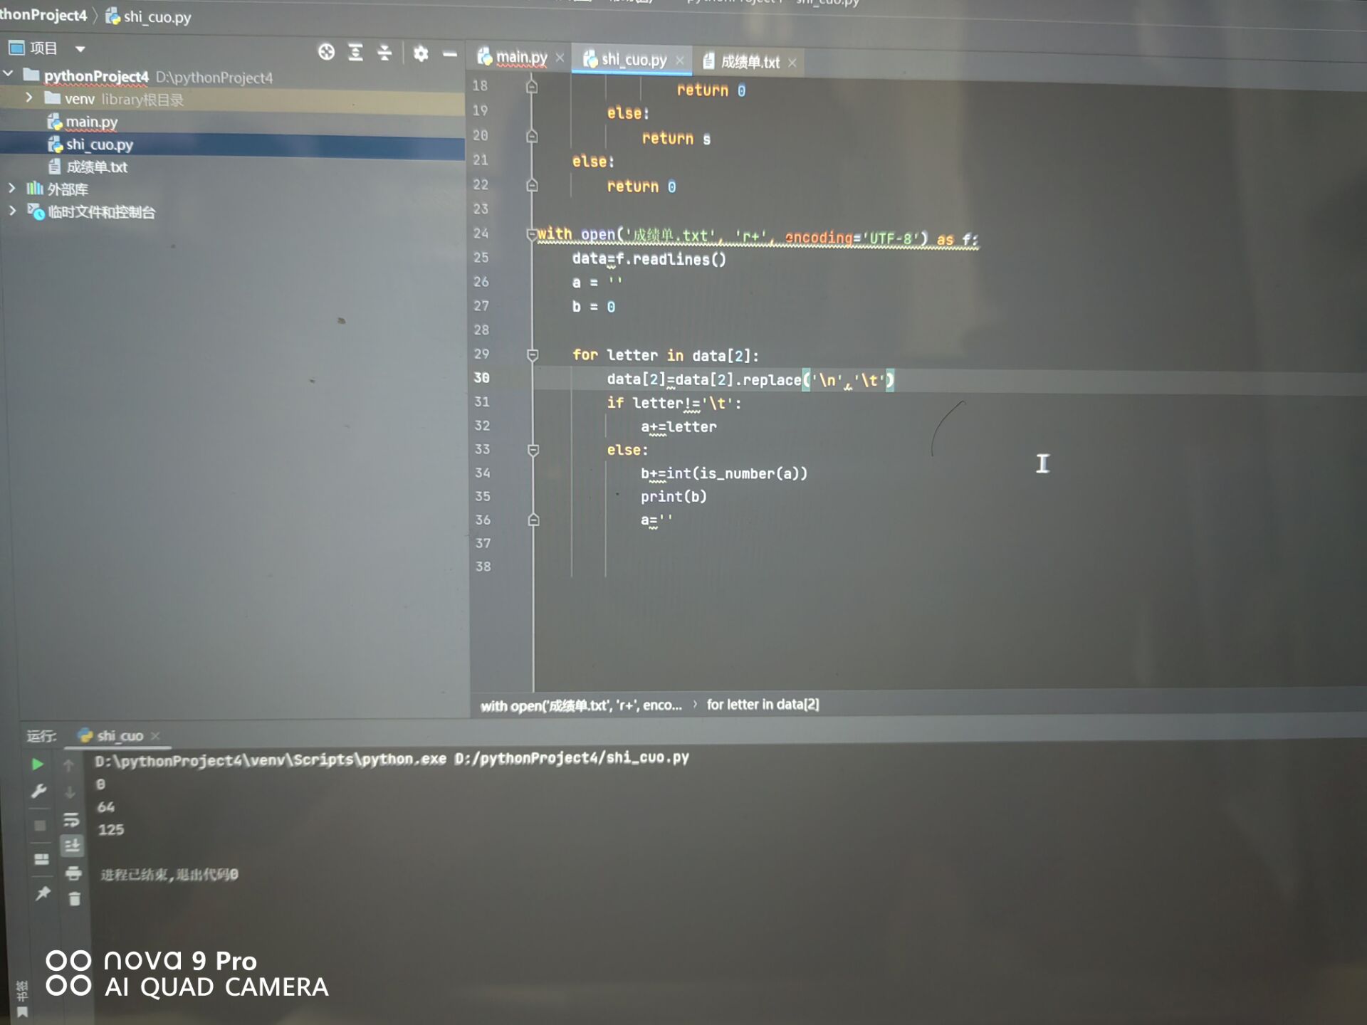Switch to the 成绩单.txt editor tab
The width and height of the screenshot is (1367, 1025).
pyautogui.click(x=750, y=62)
